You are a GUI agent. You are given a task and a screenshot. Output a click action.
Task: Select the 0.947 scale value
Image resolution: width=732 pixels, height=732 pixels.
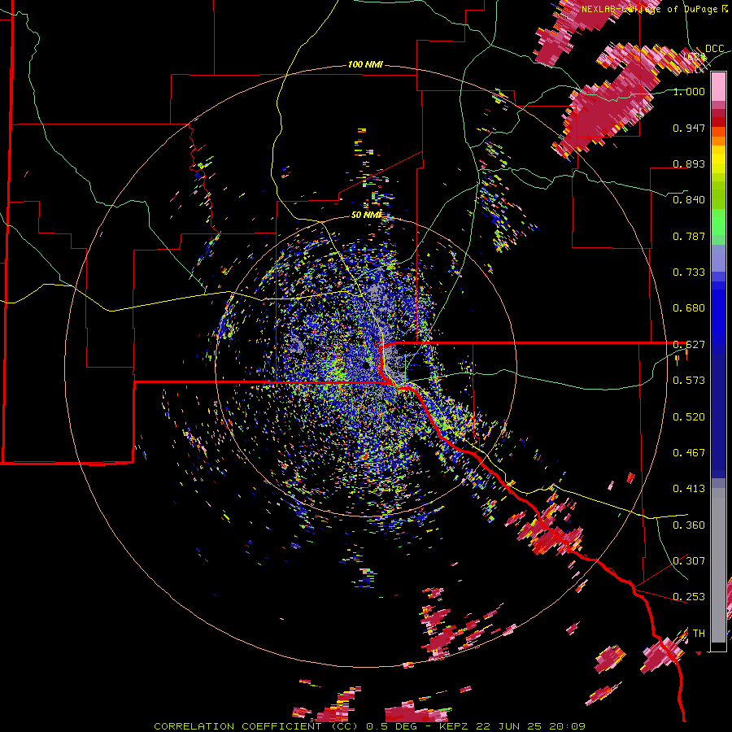tap(689, 128)
